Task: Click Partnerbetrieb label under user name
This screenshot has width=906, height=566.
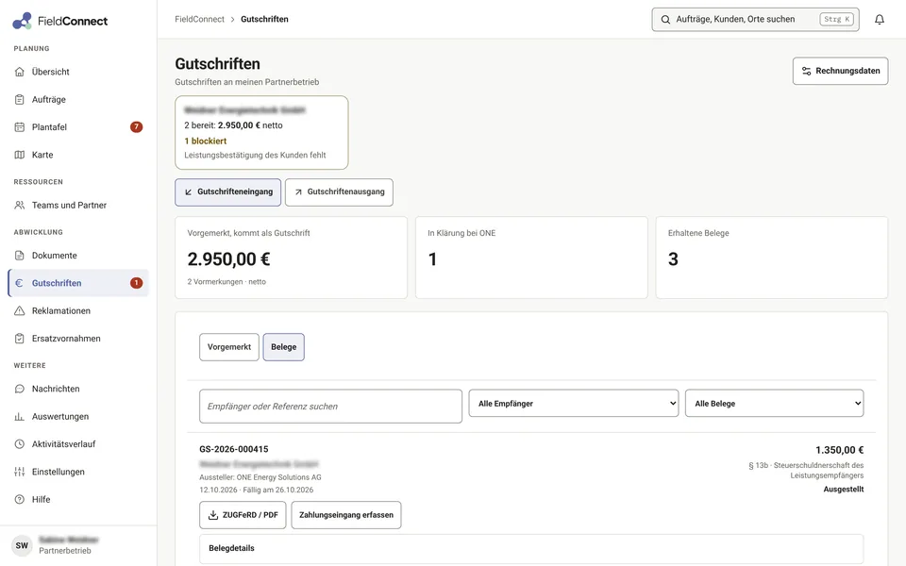Action: coord(65,550)
